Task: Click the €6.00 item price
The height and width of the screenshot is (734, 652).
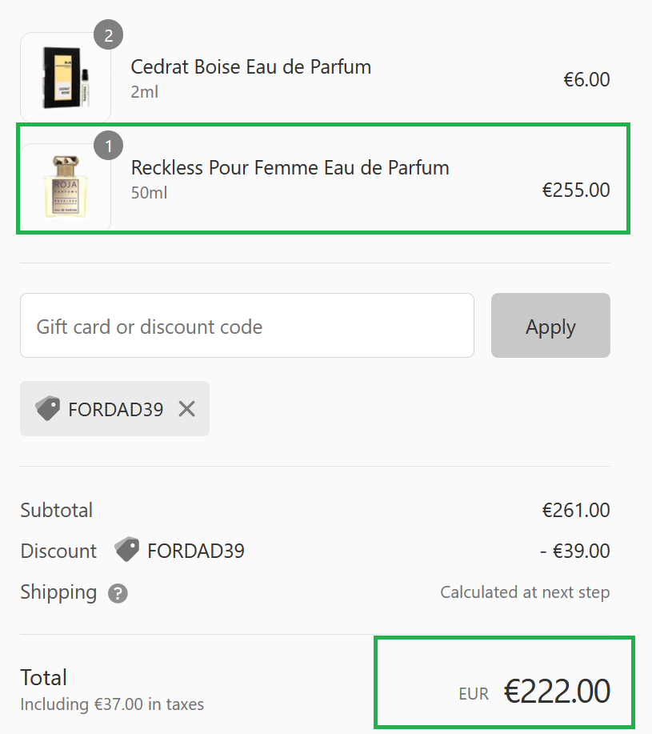Action: click(586, 79)
